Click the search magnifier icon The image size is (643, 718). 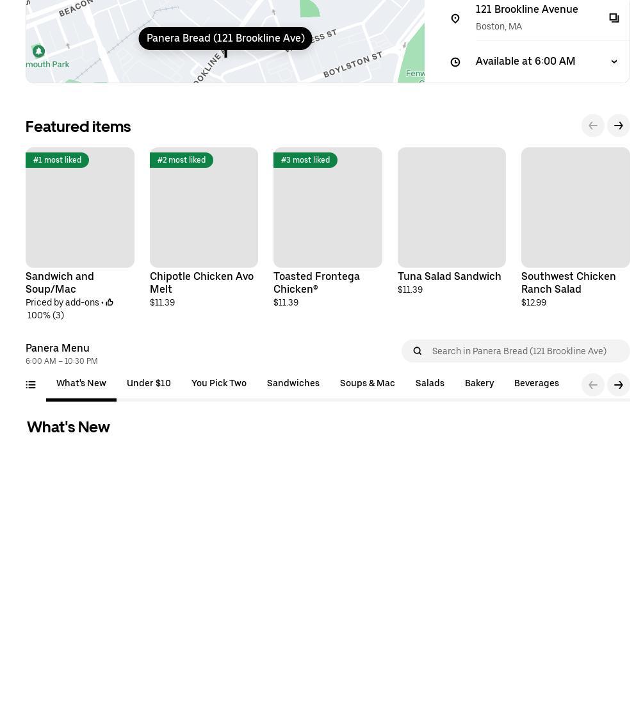(x=417, y=351)
